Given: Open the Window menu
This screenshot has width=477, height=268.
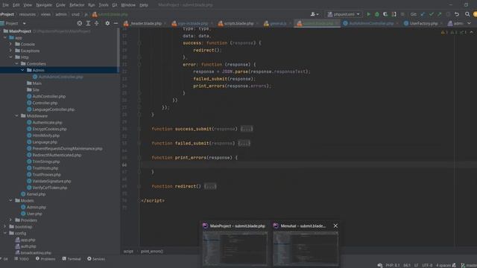Looking at the screenshot, I should pos(128,5).
